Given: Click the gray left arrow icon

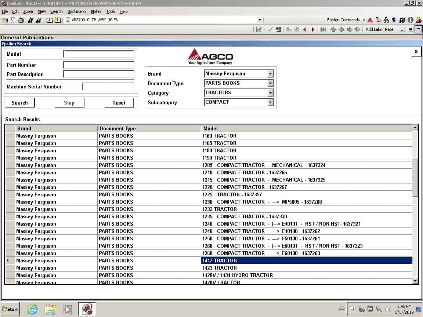Looking at the screenshot, I should pos(341,29).
